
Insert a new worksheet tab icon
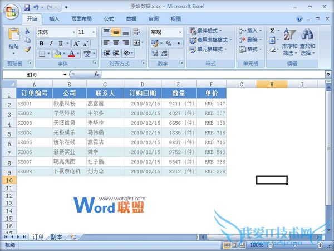73,237
